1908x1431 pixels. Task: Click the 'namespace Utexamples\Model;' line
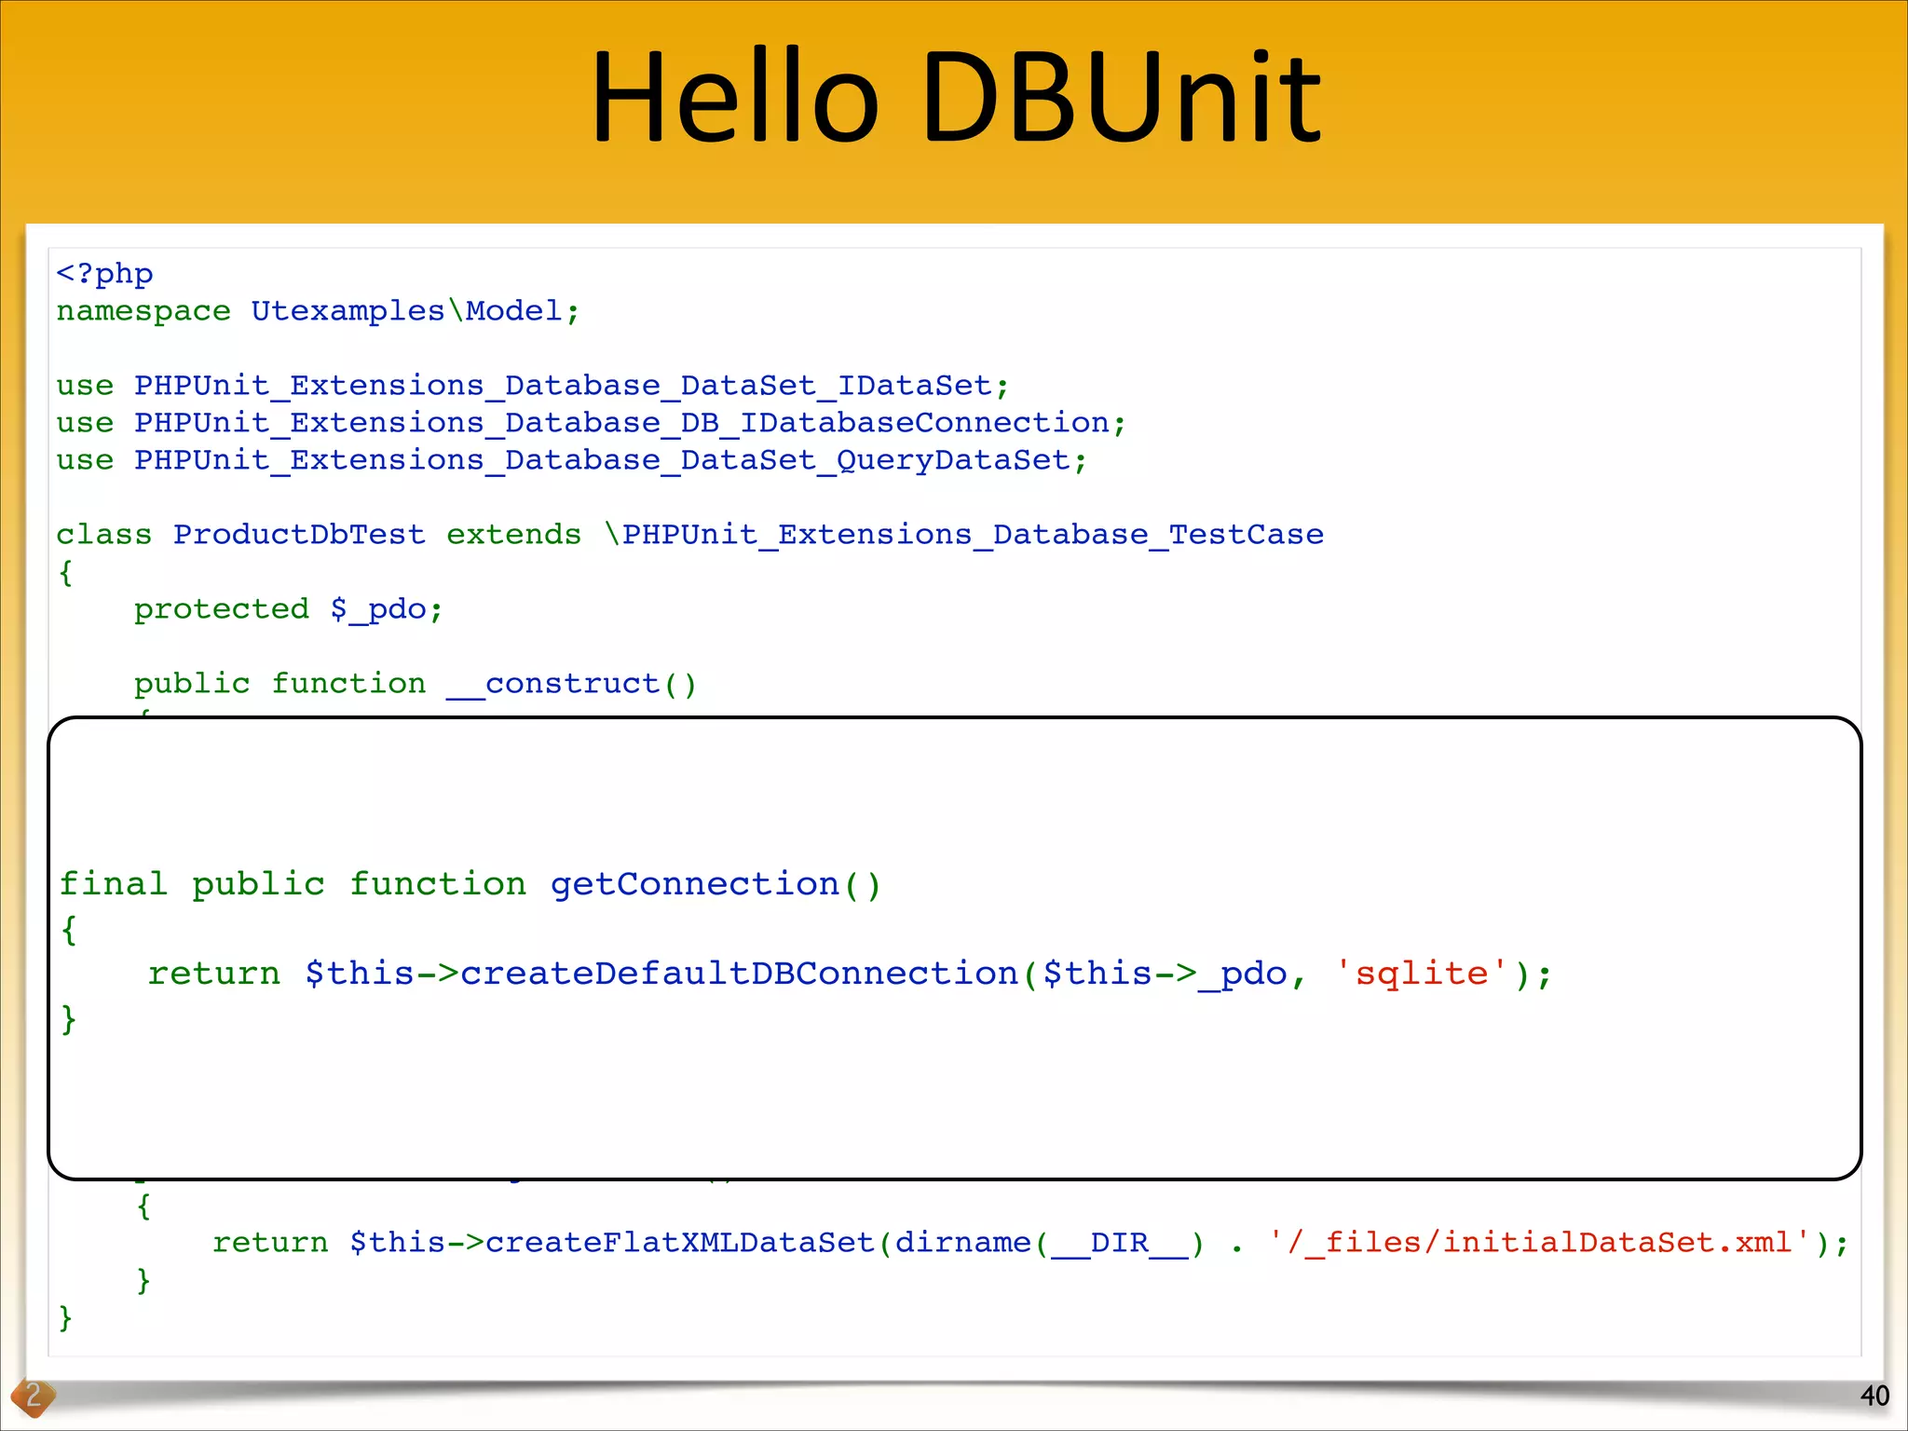(318, 310)
